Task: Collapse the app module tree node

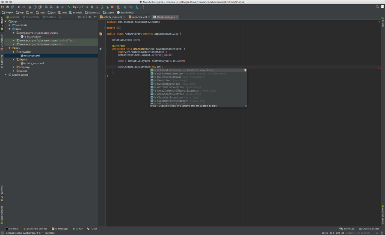Action: coord(6,21)
